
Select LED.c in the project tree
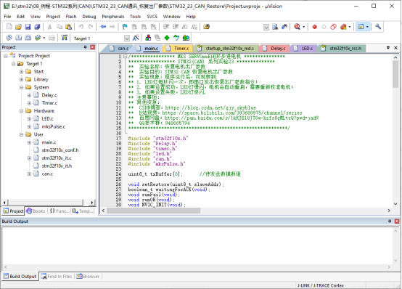point(47,119)
